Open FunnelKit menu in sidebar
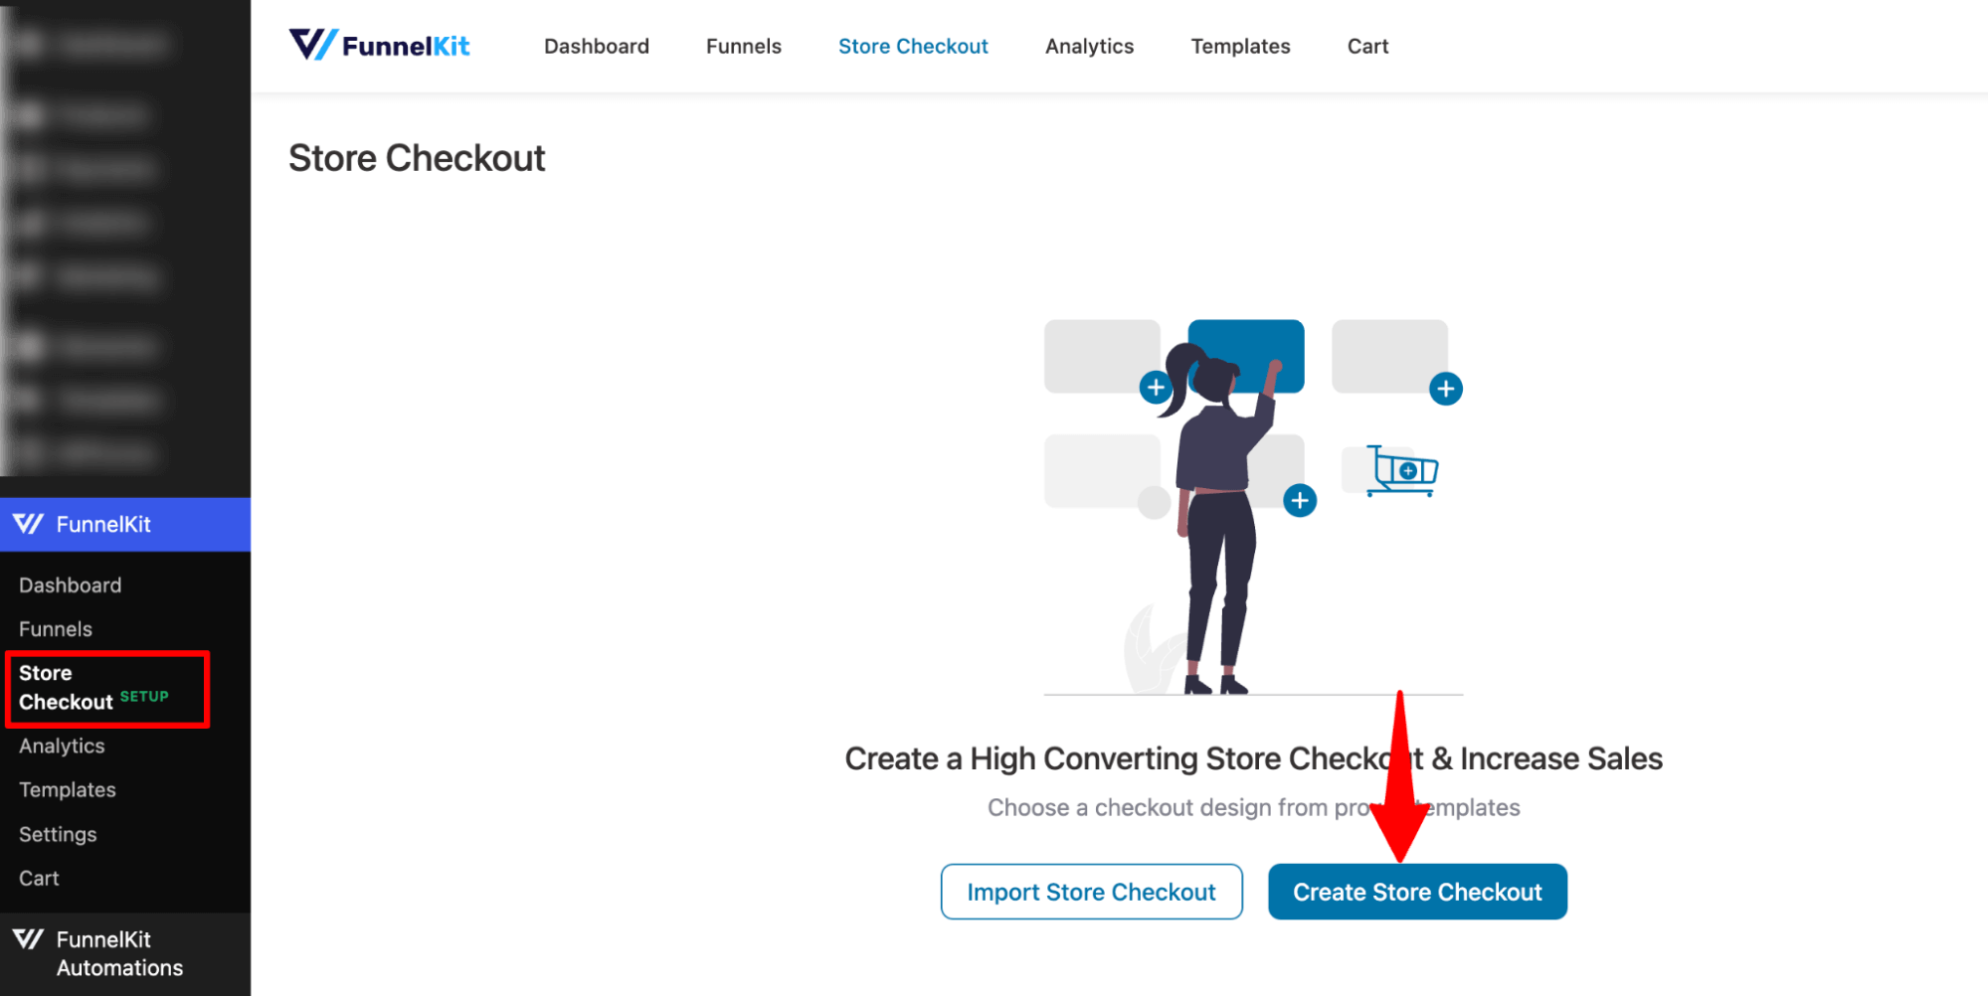 (125, 524)
